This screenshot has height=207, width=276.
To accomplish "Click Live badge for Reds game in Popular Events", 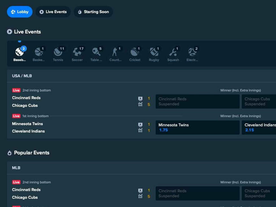I will tap(16, 182).
